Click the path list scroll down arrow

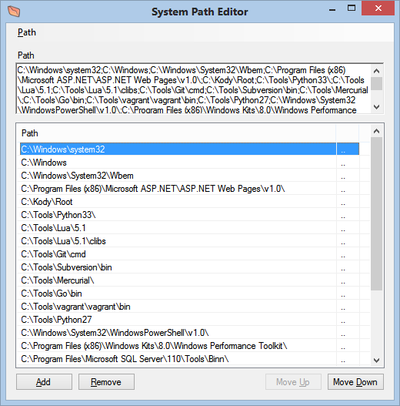coord(376,361)
